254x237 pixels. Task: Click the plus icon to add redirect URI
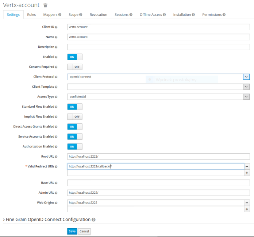(x=247, y=173)
